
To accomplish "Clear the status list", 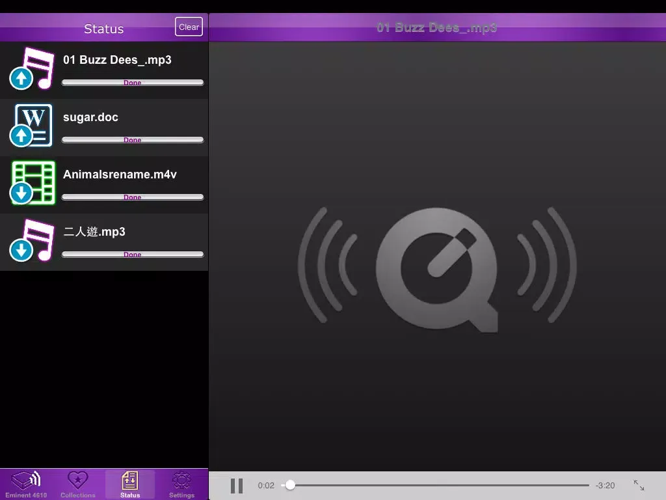I will pos(189,27).
